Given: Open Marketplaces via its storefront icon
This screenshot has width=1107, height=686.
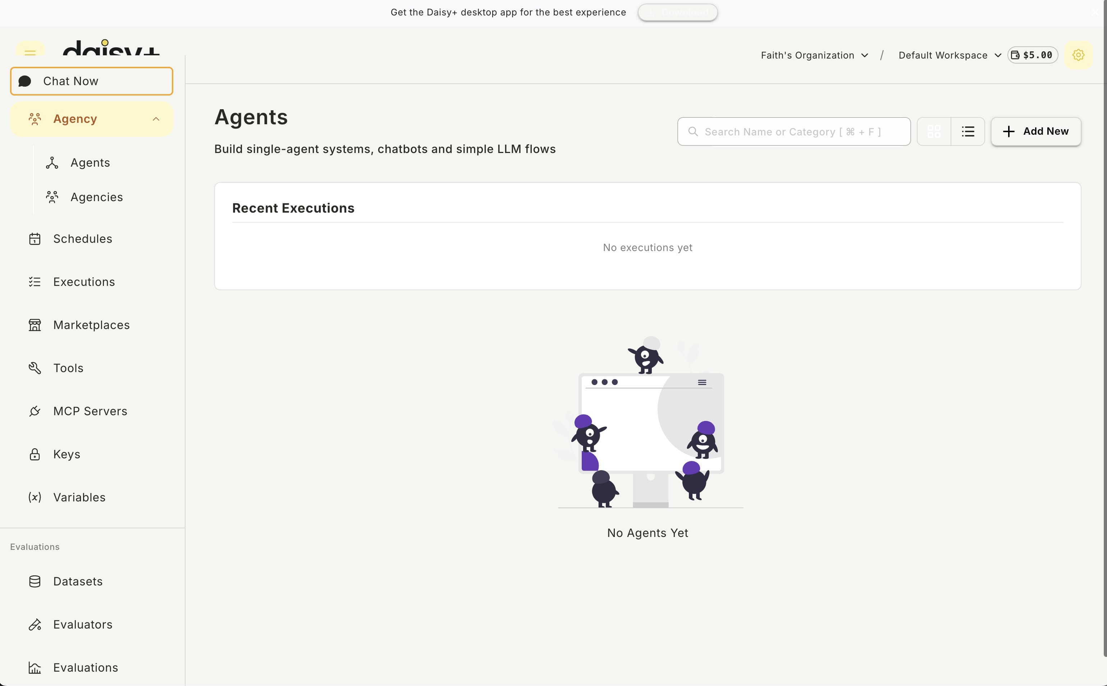Looking at the screenshot, I should 35,325.
